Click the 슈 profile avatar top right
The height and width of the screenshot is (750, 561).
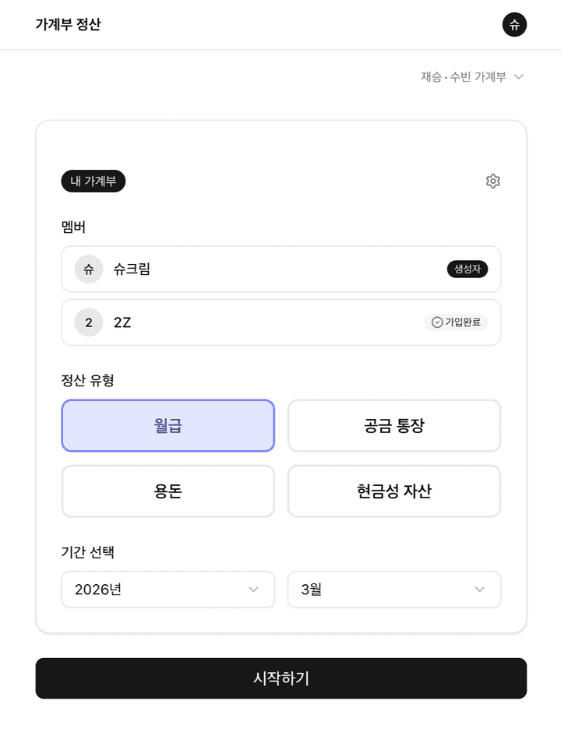click(514, 24)
